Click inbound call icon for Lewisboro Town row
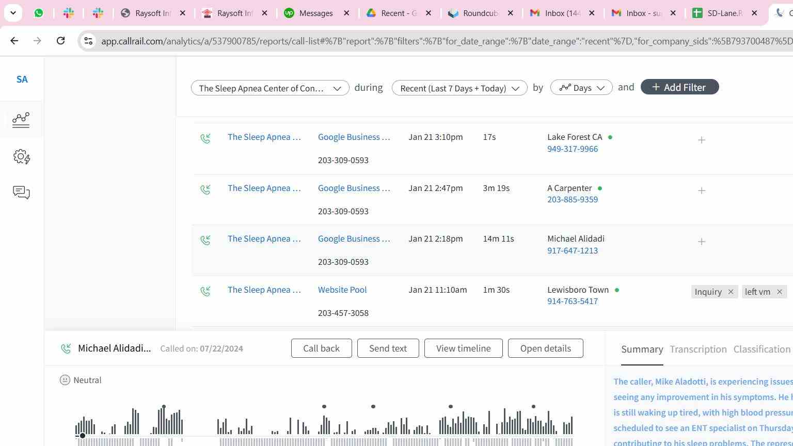Image resolution: width=793 pixels, height=446 pixels. (x=205, y=291)
